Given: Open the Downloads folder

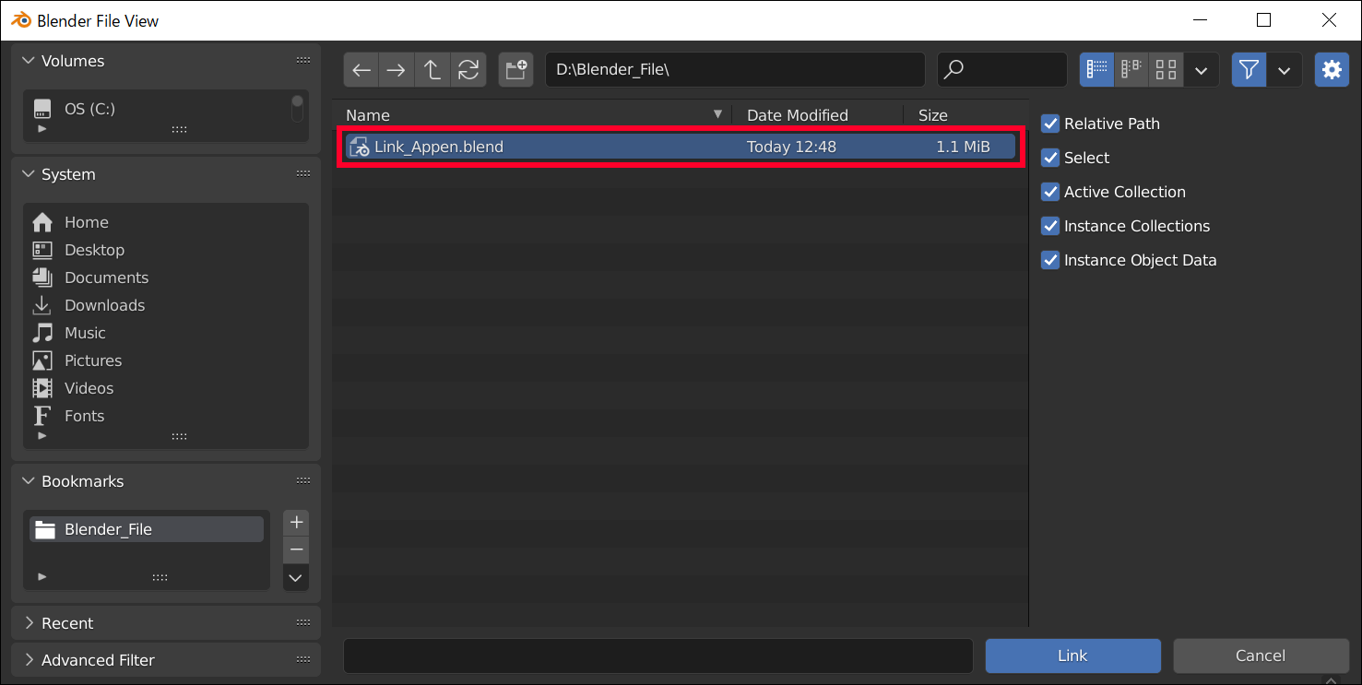Looking at the screenshot, I should point(104,305).
